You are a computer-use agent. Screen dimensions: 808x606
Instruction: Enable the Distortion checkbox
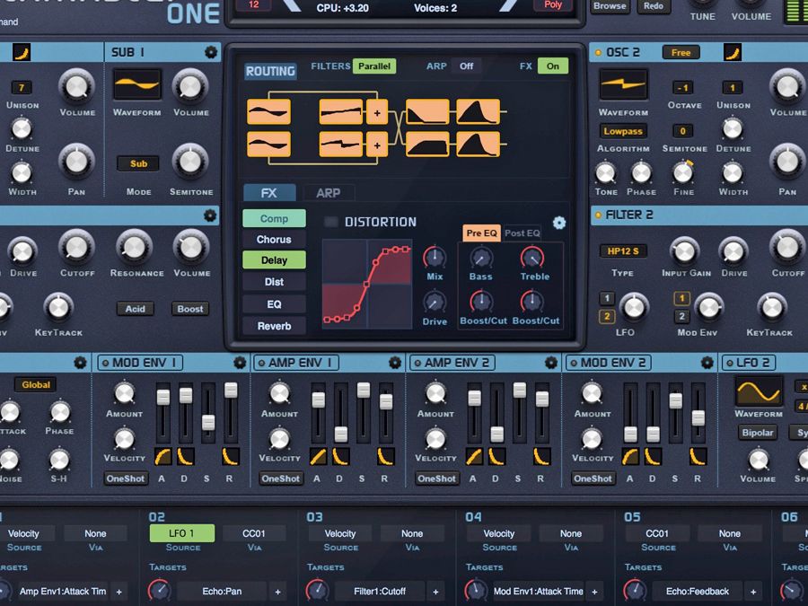click(x=331, y=222)
